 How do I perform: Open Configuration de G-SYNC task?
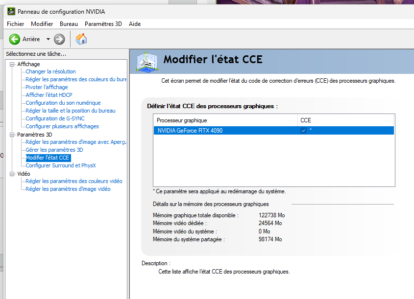[55, 118]
